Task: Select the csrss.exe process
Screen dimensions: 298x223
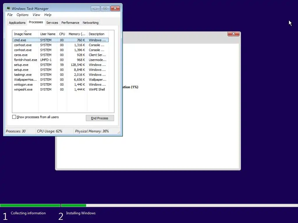Action: 61,55
